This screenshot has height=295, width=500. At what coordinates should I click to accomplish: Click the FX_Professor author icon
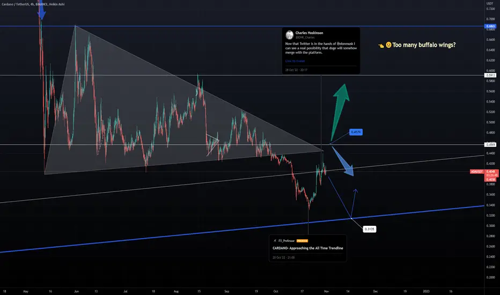pos(275,241)
